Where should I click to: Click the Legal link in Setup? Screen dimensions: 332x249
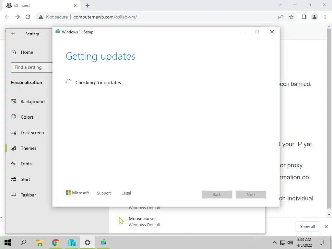click(126, 193)
